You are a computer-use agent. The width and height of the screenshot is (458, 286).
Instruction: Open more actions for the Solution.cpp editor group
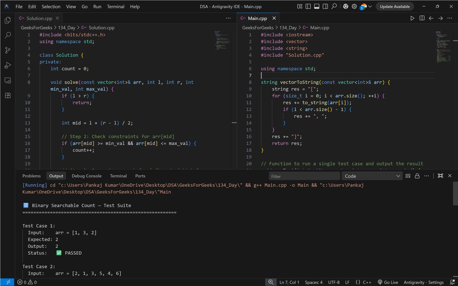click(x=228, y=18)
